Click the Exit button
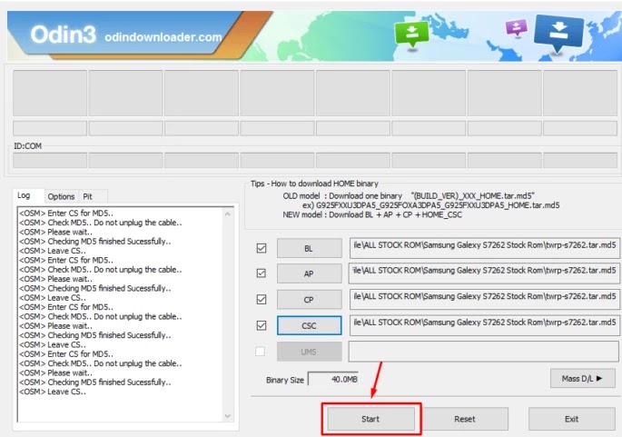This screenshot has height=437, width=622. [571, 419]
